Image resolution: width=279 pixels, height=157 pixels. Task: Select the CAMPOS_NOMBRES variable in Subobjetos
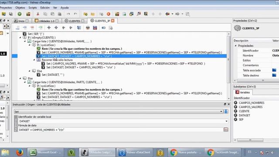tap(251, 103)
